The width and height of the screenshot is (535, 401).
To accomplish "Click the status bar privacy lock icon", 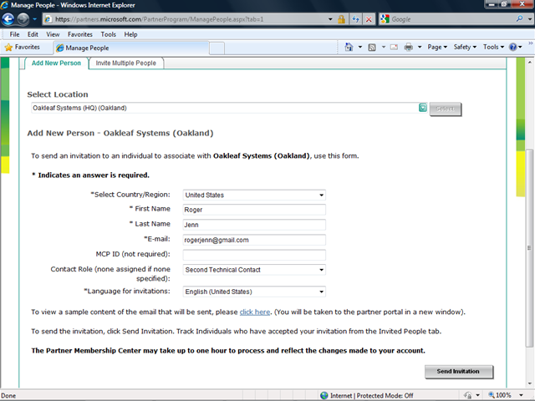I will (468, 395).
